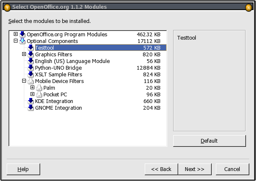Collapse the Optional Components node
Viewport: 256px width, 181px height.
[x=15, y=41]
